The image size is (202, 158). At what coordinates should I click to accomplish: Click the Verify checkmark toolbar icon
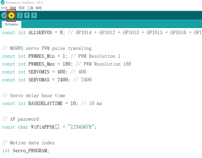[4, 15]
